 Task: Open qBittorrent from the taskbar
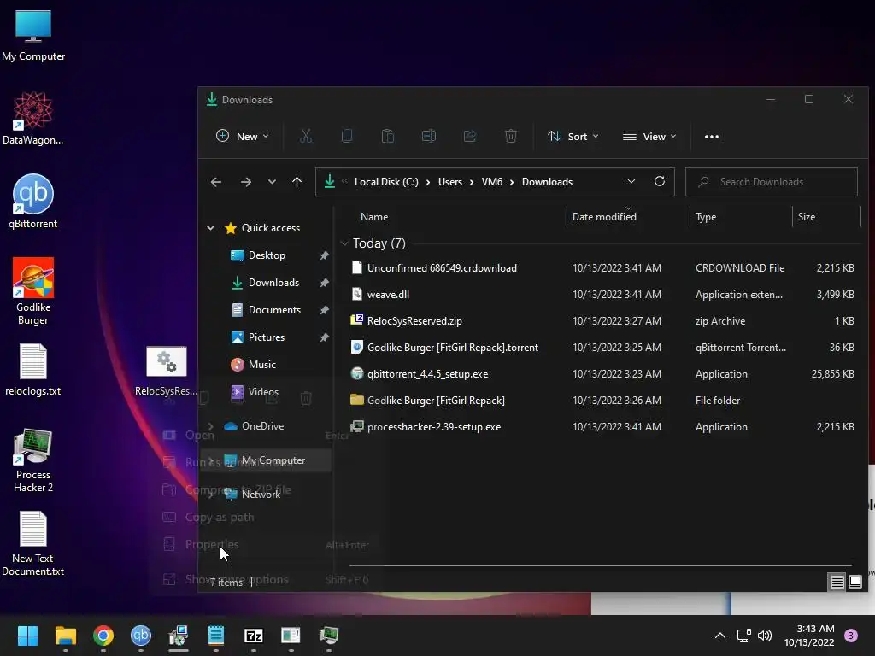(141, 635)
